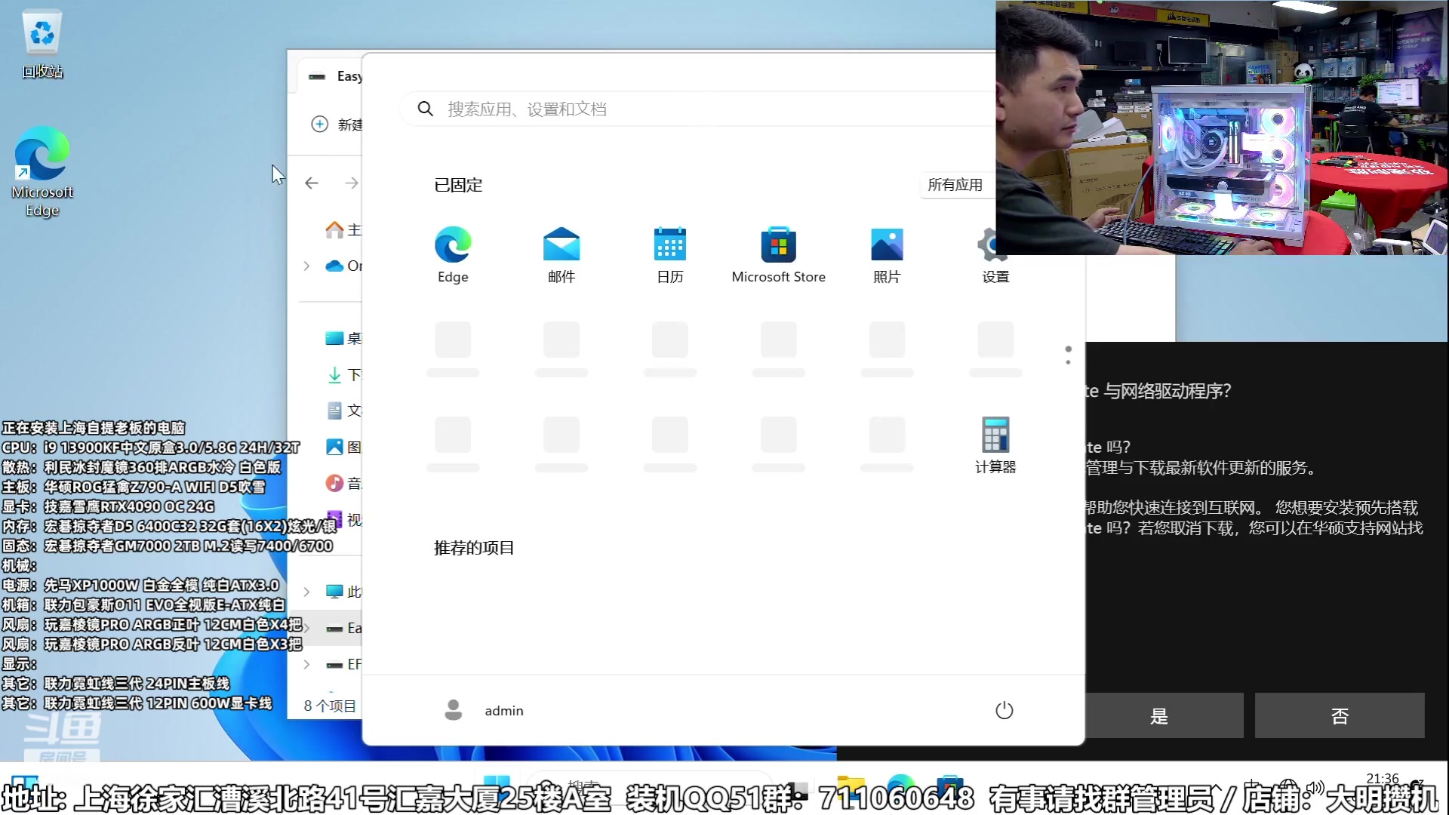Click the power button in Start menu
This screenshot has height=815, width=1449.
tap(1004, 710)
